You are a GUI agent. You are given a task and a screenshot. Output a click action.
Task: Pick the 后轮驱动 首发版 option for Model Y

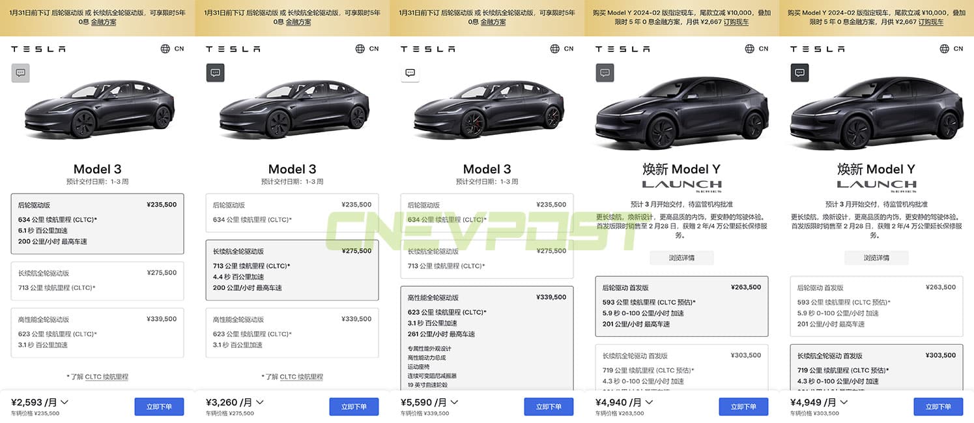click(x=681, y=305)
